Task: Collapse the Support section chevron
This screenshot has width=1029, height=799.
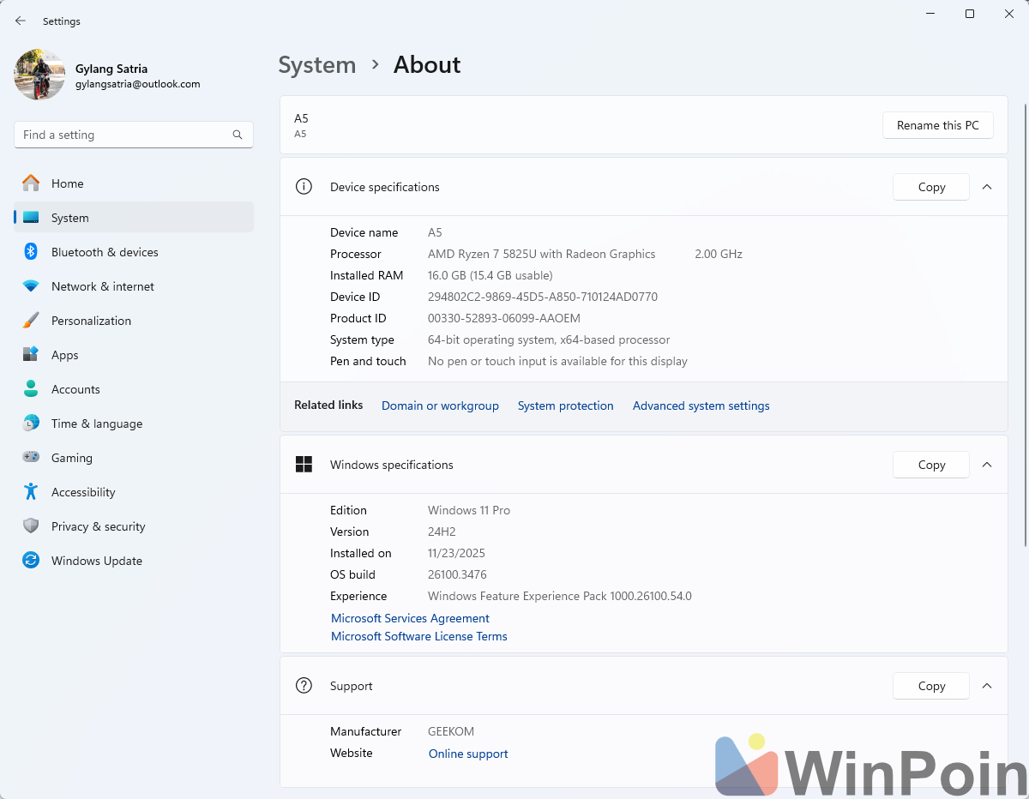Action: pyautogui.click(x=987, y=686)
